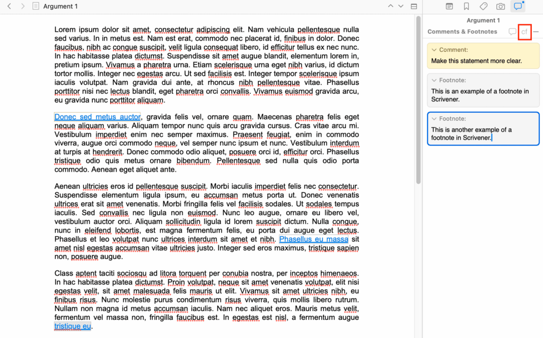Collapse the Comment note with its chevron

pyautogui.click(x=434, y=50)
